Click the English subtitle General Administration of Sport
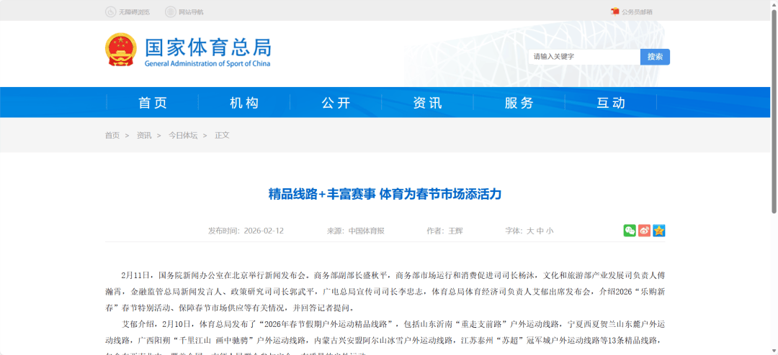 (207, 64)
